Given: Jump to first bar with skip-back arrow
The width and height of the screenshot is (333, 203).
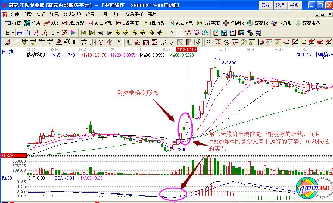Looking at the screenshot, I should (x=84, y=32).
